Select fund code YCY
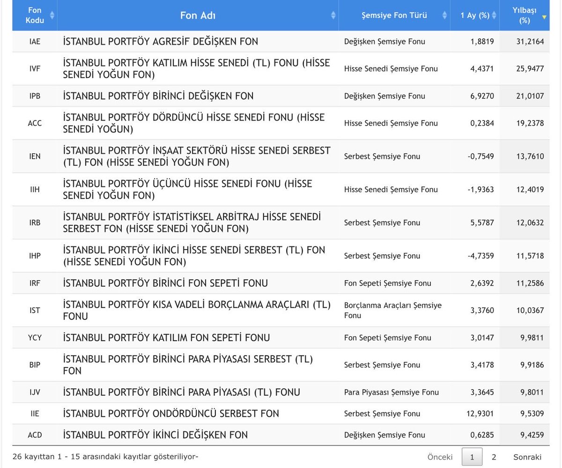Image resolution: width=562 pixels, height=468 pixels. (35, 337)
